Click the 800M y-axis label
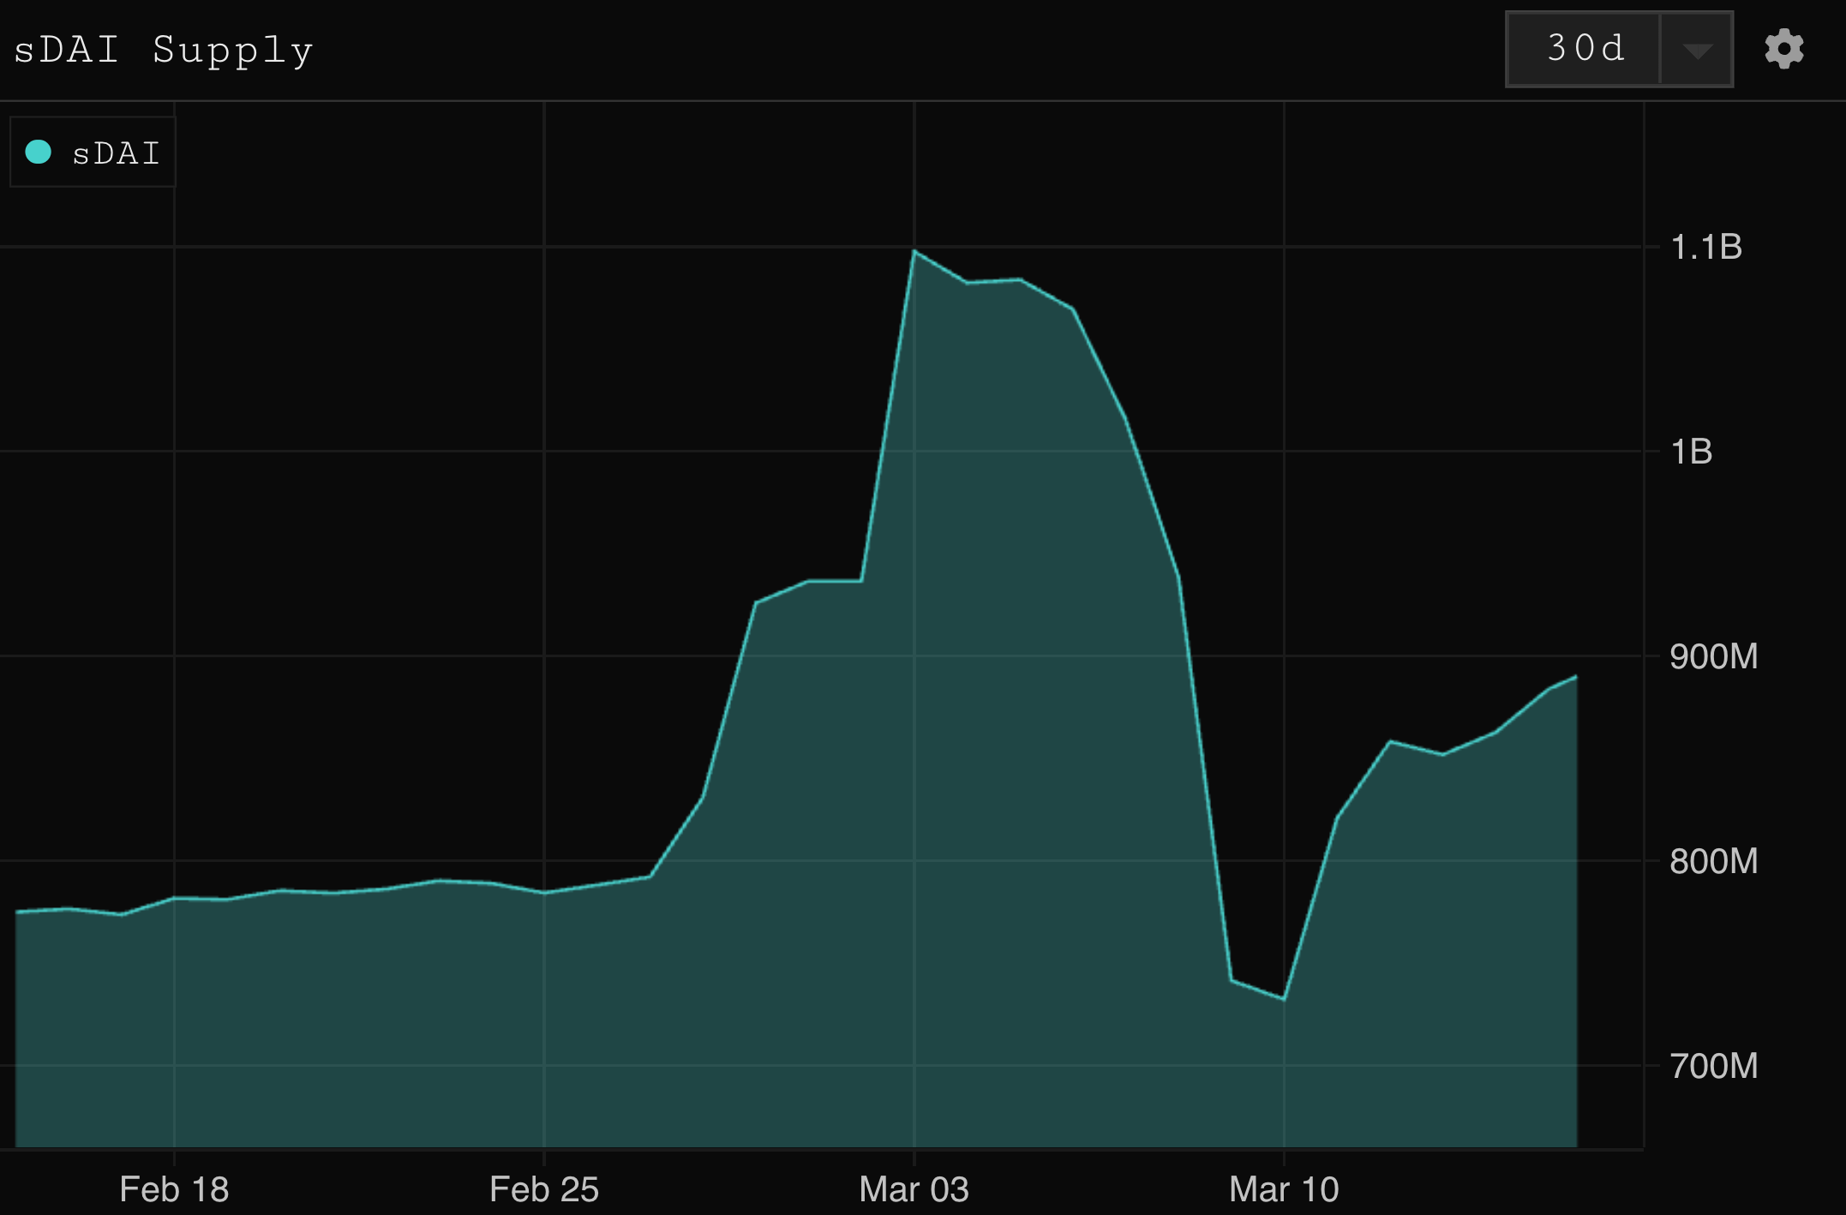 1713,861
